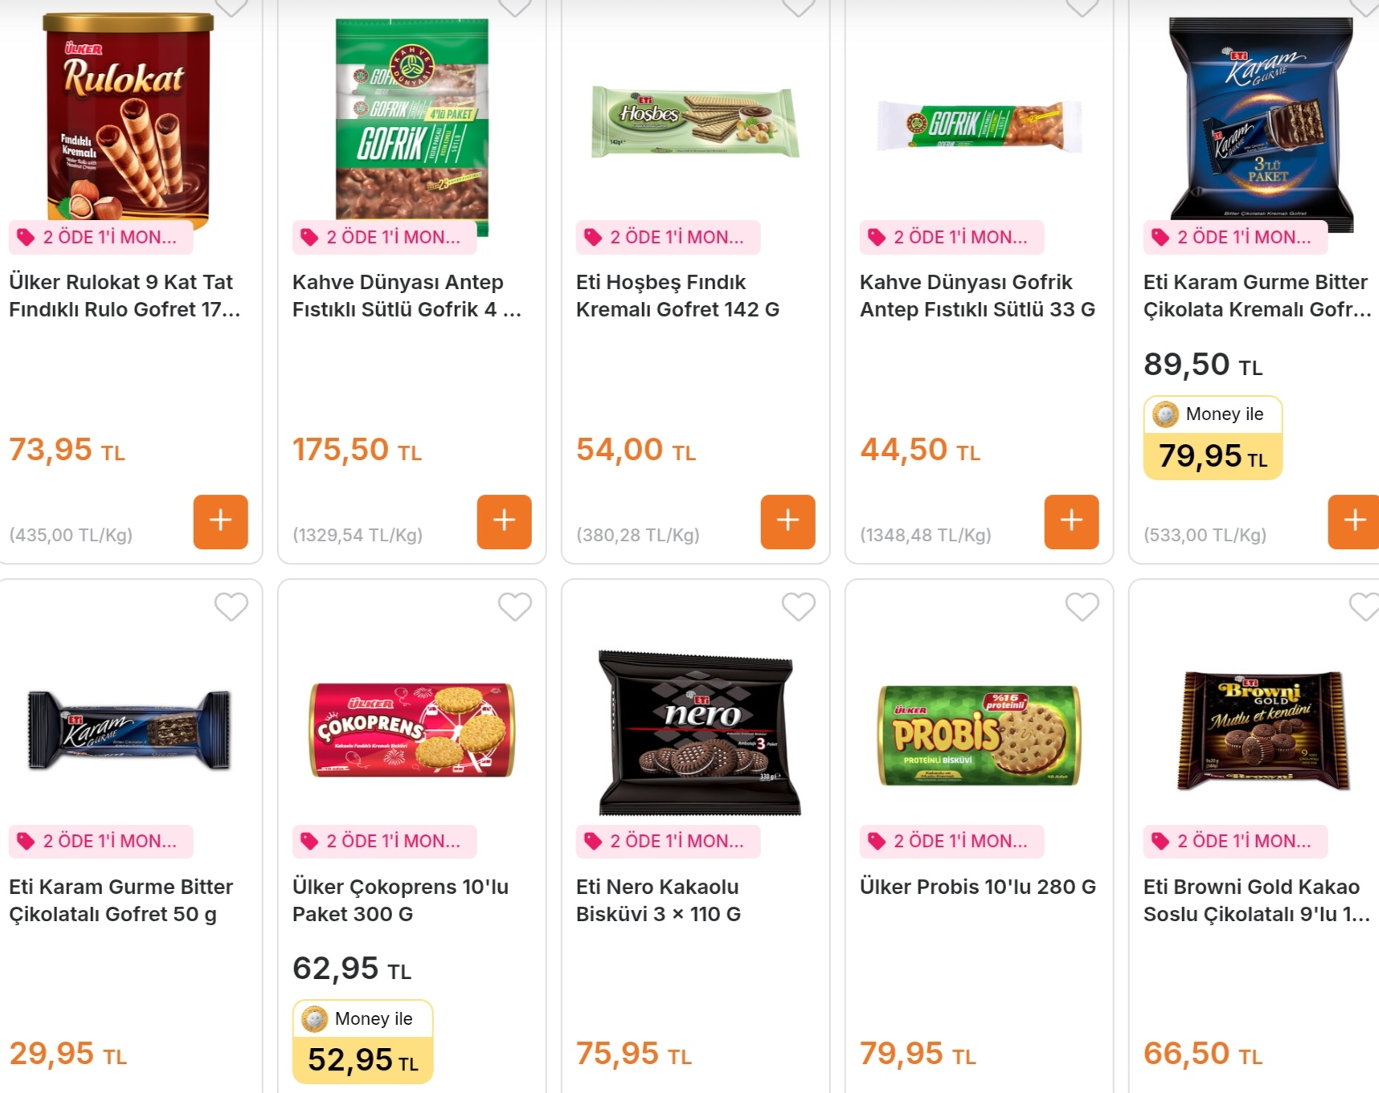
Task: Add Kahve Dünyası Gofrik 33 G to cart
Action: tap(1071, 521)
